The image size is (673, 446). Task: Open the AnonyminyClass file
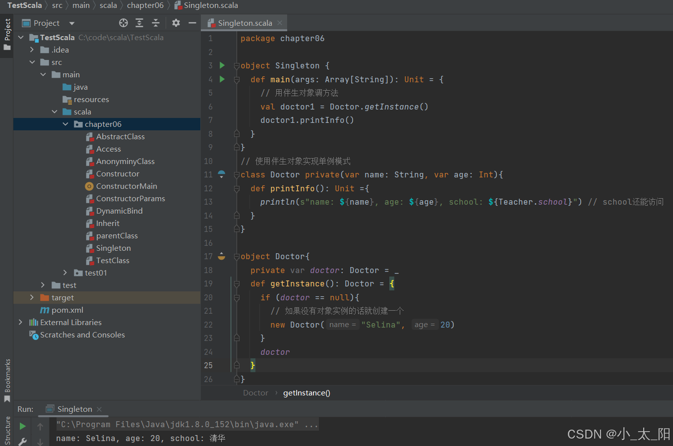[x=120, y=162]
